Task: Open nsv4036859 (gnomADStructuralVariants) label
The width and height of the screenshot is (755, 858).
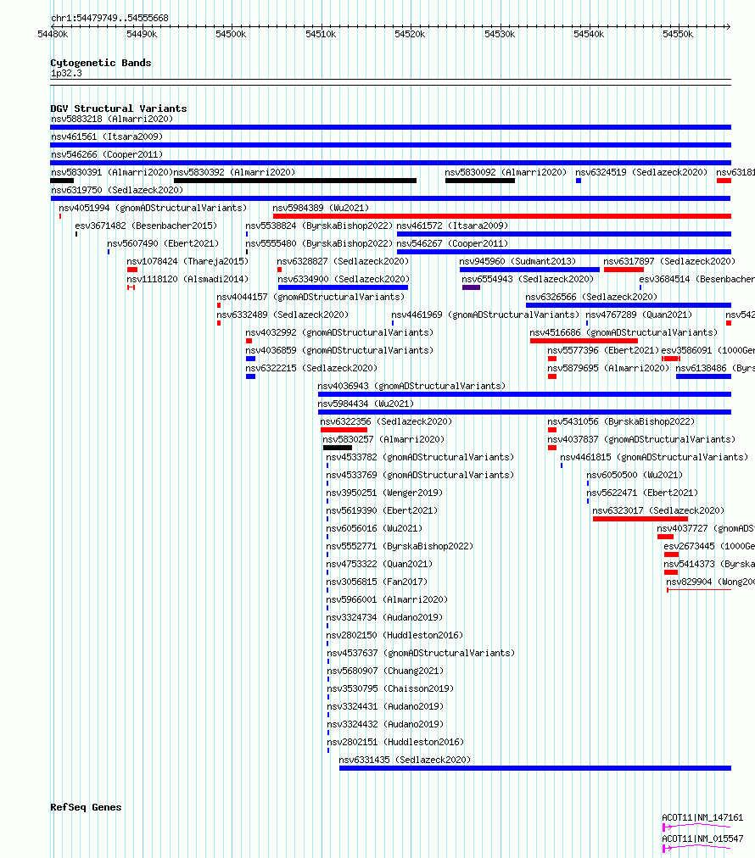Action: 339,350
